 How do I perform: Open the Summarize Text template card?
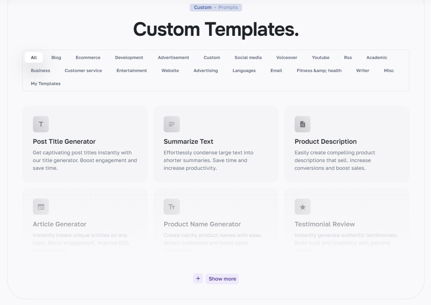pos(216,144)
